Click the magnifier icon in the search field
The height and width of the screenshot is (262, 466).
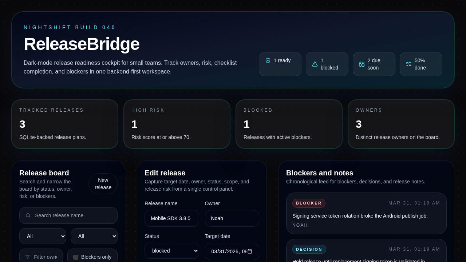tap(28, 215)
